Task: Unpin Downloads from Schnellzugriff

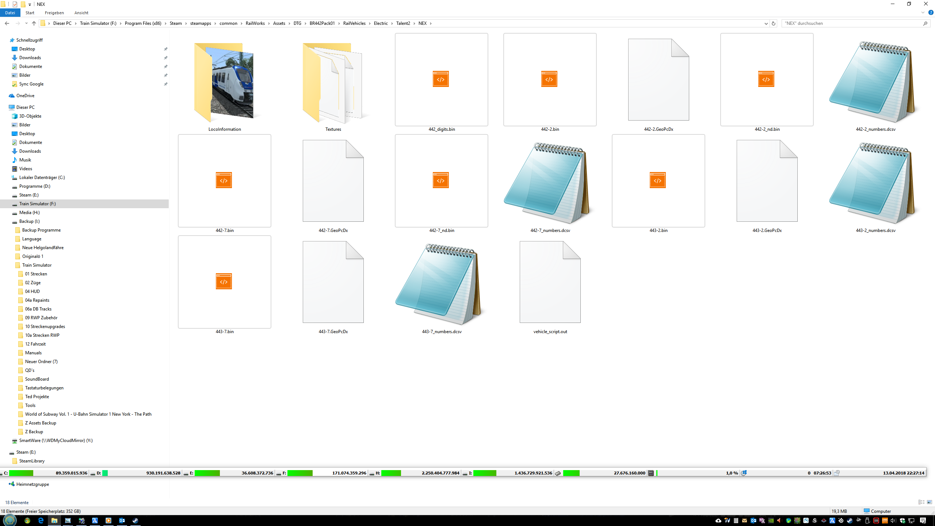Action: [165, 58]
